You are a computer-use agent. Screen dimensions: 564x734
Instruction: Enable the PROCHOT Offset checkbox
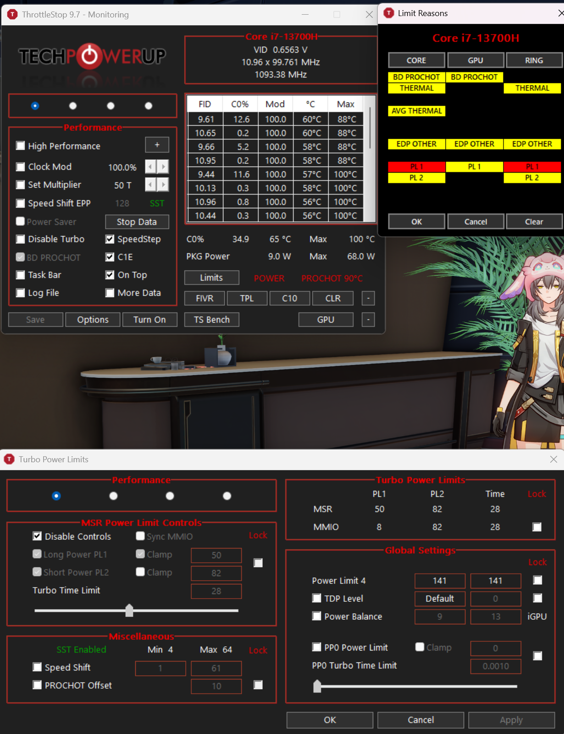pyautogui.click(x=37, y=685)
